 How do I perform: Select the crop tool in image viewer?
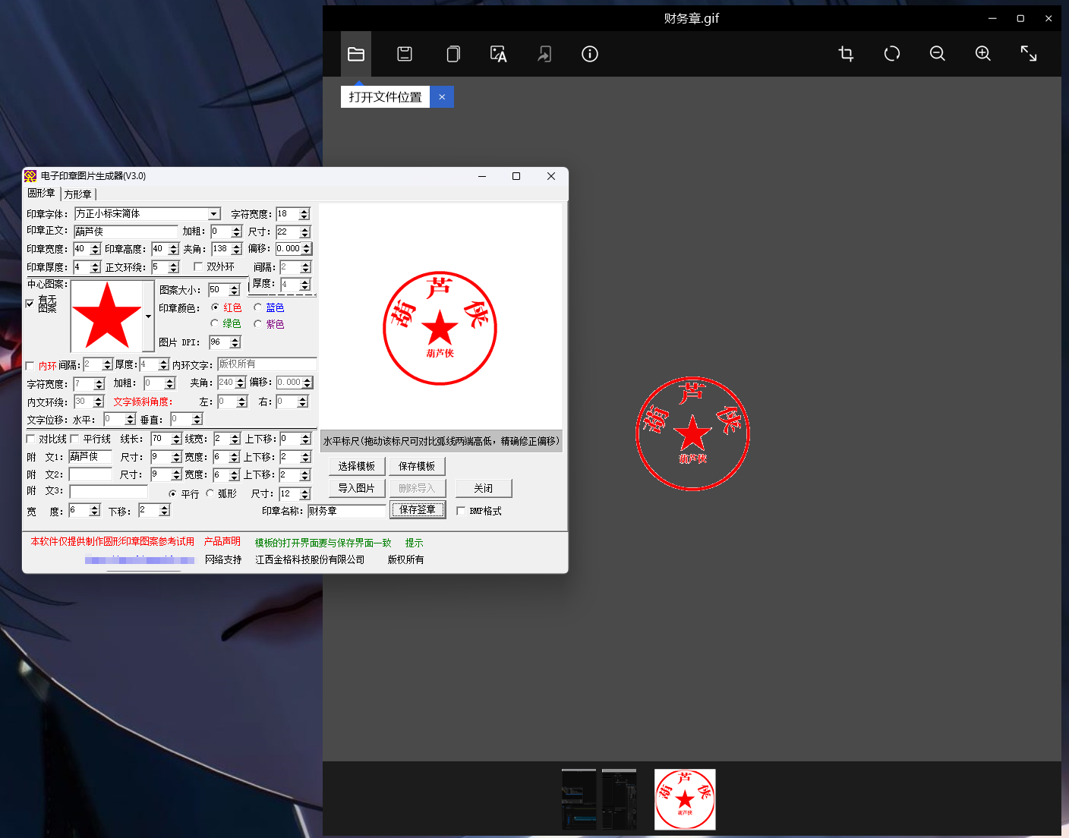(x=847, y=53)
